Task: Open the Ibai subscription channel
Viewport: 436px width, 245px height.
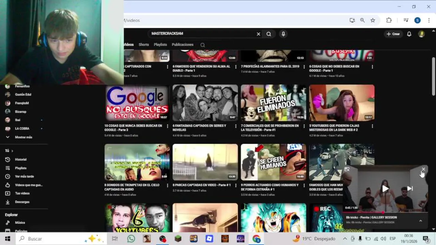Action: click(18, 120)
